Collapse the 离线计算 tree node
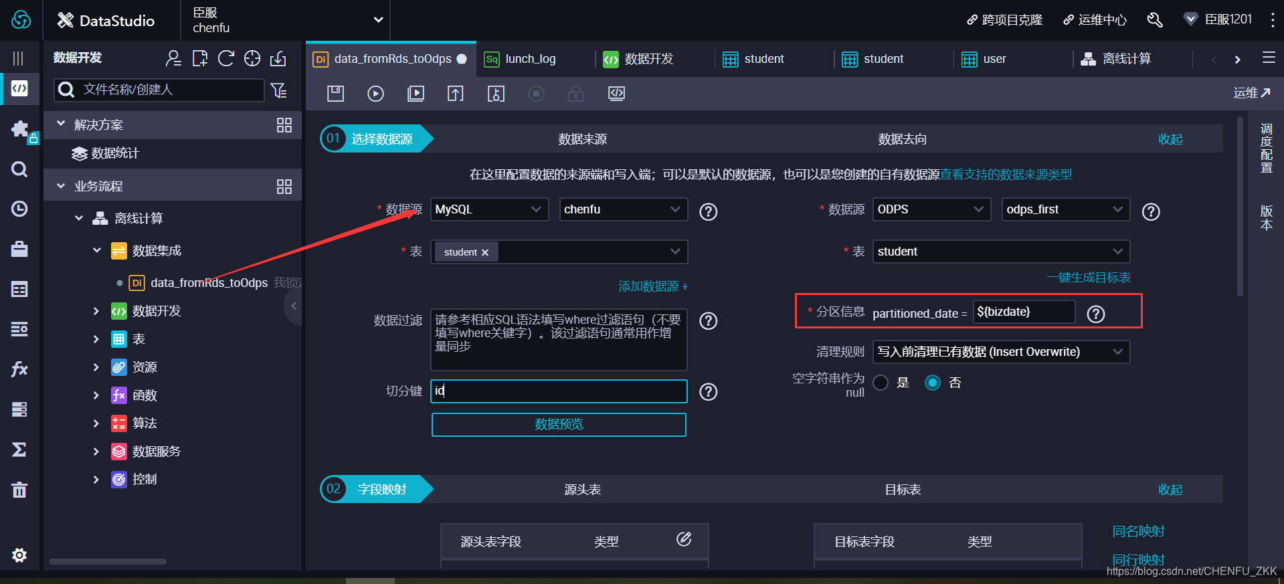 (79, 218)
